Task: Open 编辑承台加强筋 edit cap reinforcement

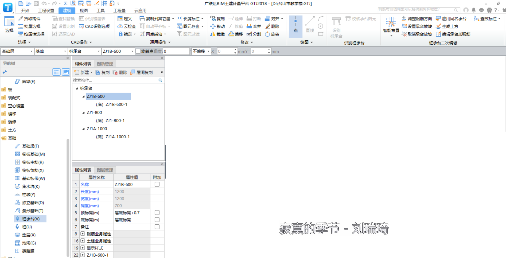Action: (x=453, y=34)
